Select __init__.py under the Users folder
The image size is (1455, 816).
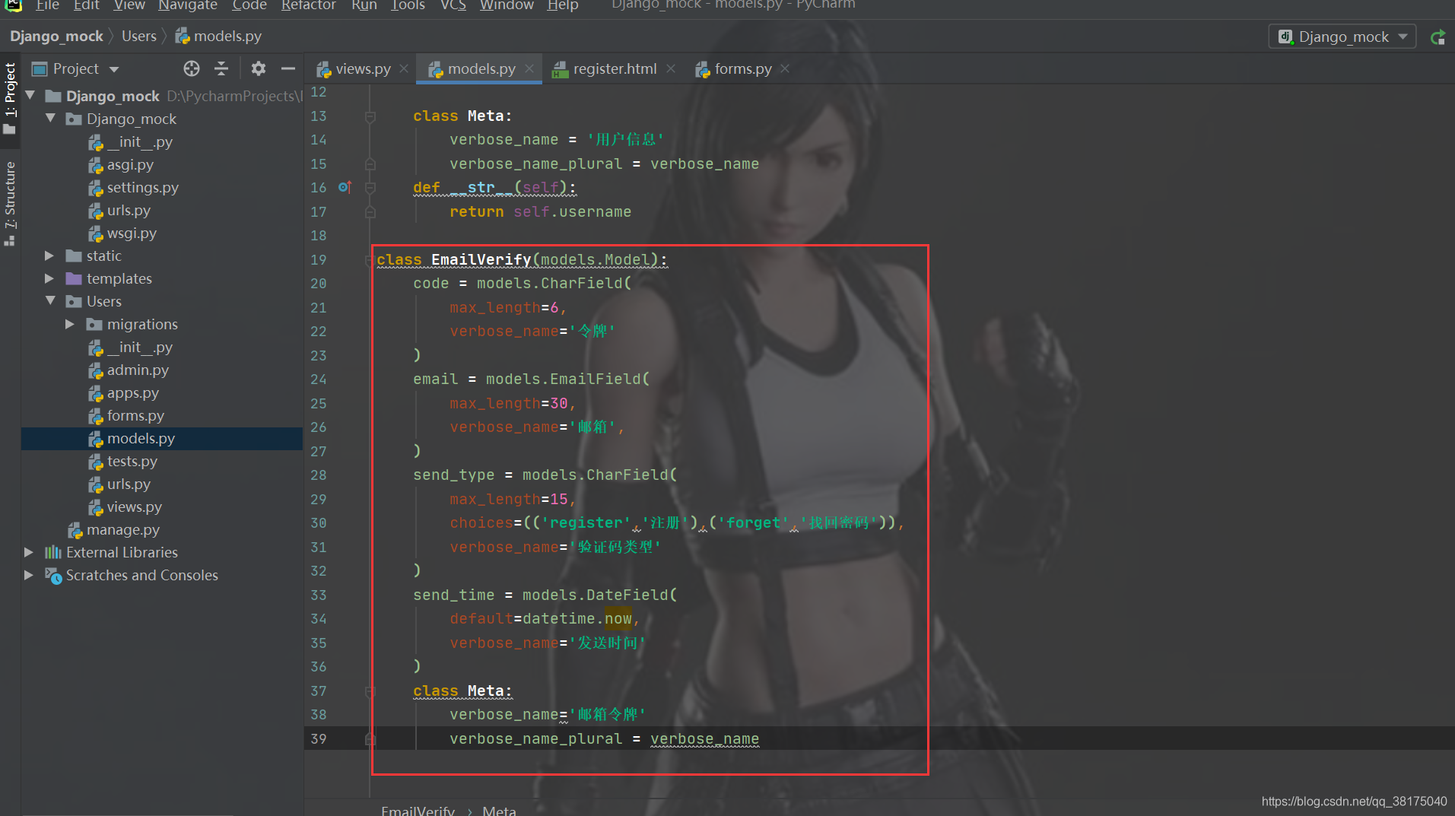(139, 347)
